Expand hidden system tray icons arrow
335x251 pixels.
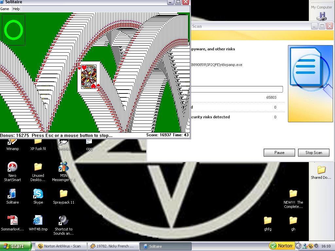(299, 246)
